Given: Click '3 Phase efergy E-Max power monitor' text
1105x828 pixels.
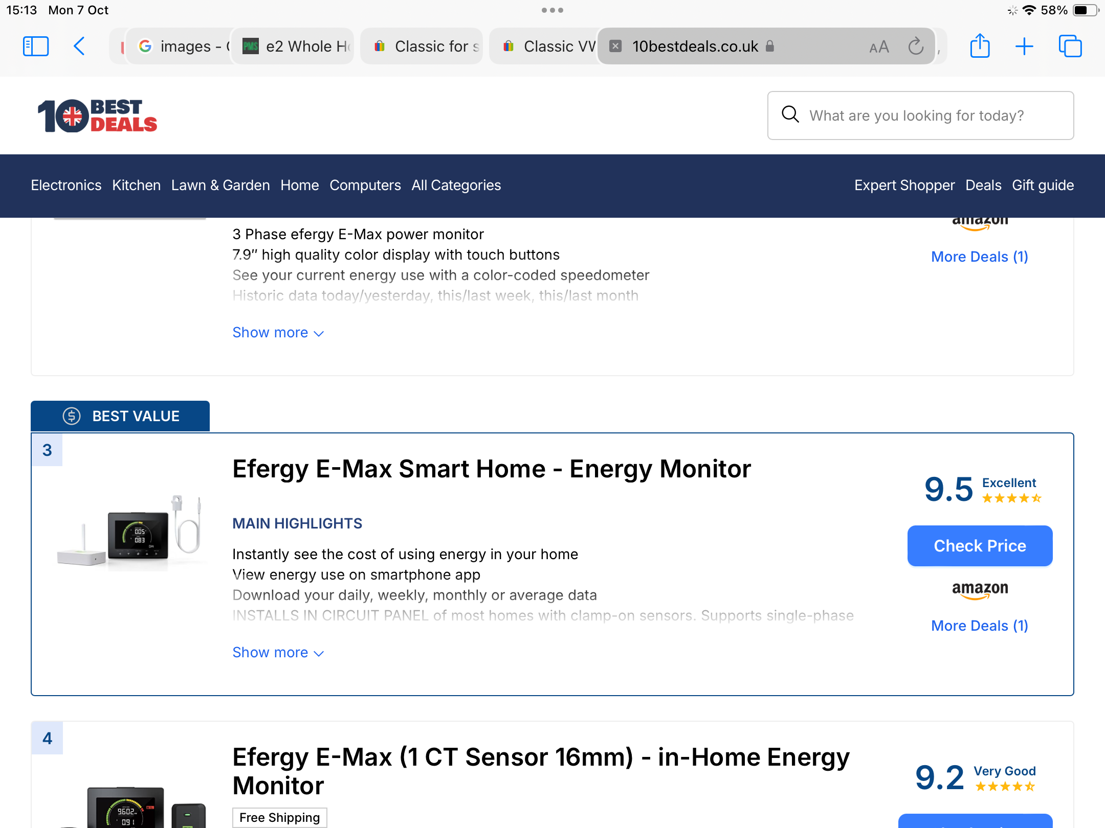Looking at the screenshot, I should (358, 234).
